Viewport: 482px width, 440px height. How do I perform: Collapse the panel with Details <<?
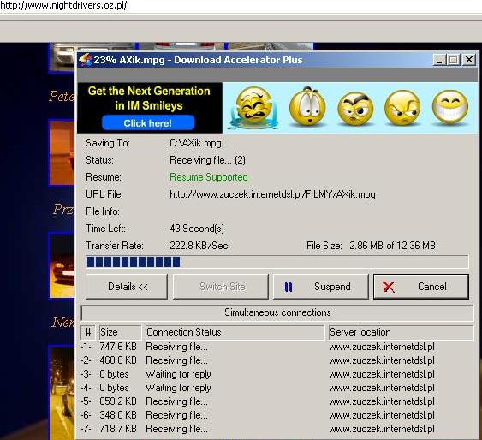pyautogui.click(x=127, y=287)
